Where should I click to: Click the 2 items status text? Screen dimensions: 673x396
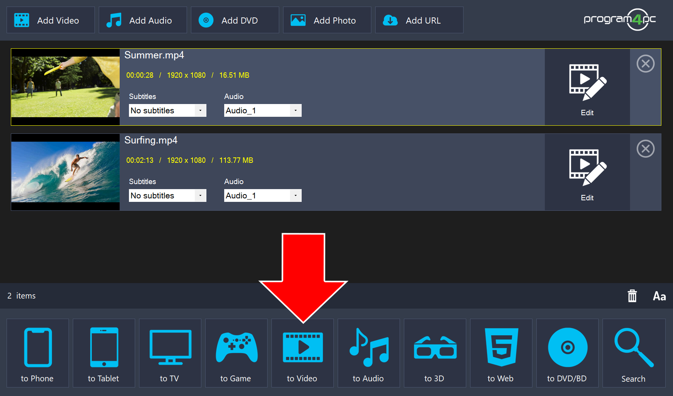tap(22, 296)
